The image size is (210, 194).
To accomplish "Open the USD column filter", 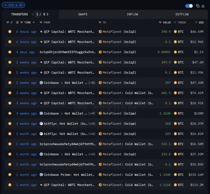I will 196,22.
